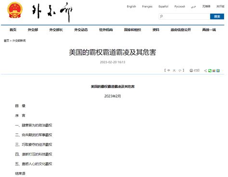Click the 目 录 heading

click(20, 106)
